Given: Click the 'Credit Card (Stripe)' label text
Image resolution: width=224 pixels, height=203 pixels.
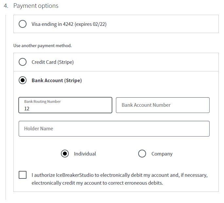Looking at the screenshot, I should (x=52, y=62).
